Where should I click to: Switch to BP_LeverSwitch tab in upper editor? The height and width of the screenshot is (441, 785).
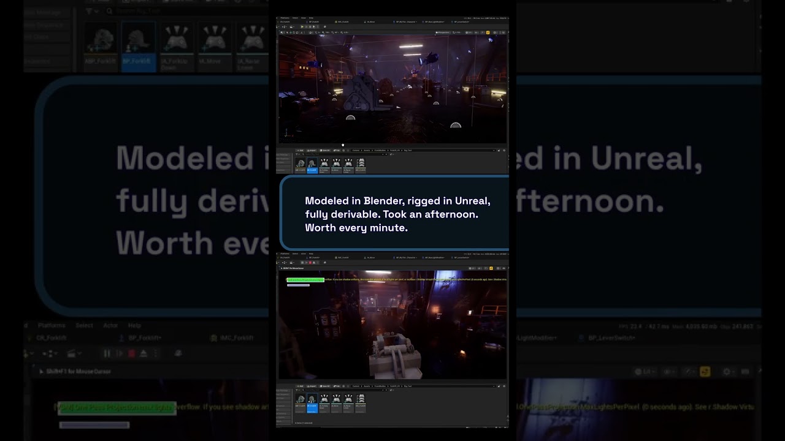(461, 21)
